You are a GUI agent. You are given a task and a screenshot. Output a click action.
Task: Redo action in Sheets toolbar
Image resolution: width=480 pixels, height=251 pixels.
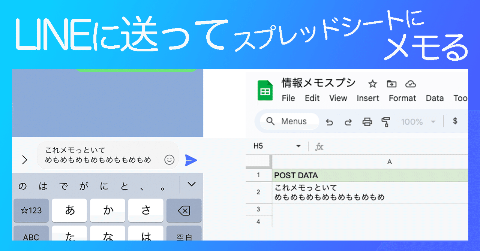348,122
